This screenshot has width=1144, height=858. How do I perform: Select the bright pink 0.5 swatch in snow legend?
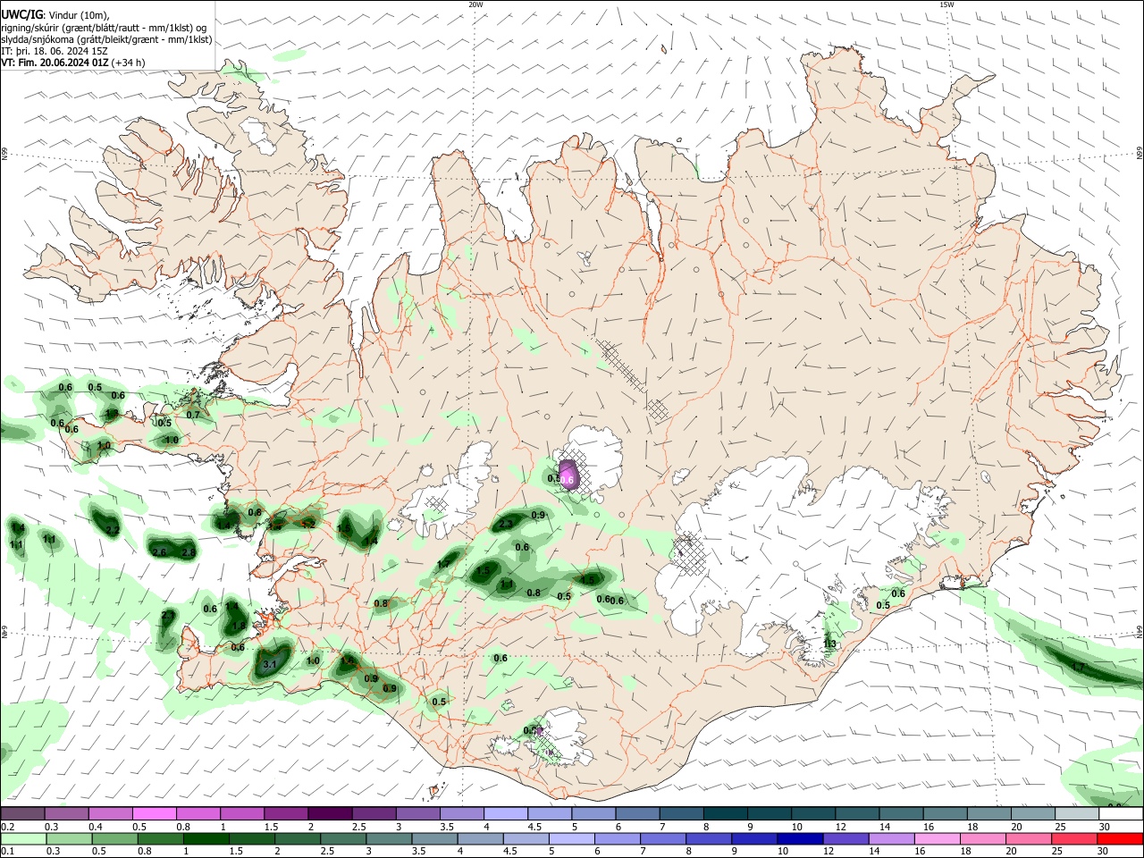click(x=155, y=814)
